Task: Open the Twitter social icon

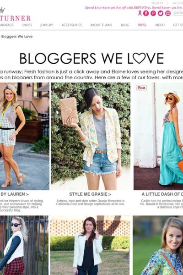Action: 161,13
